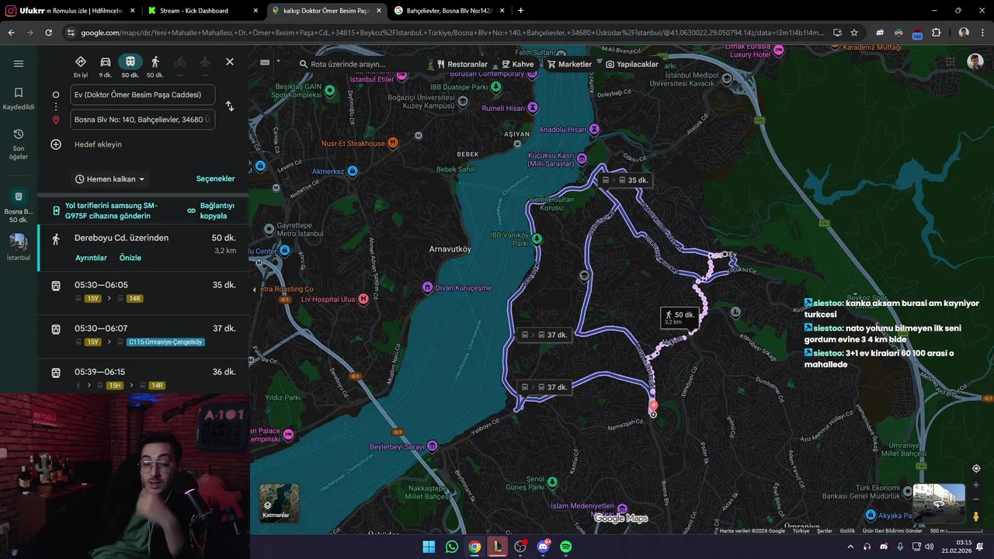
Task: Click the Street View Pegman
Action: pos(976,516)
